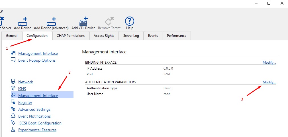Click the Authentication Type value Basic

pyautogui.click(x=167, y=88)
